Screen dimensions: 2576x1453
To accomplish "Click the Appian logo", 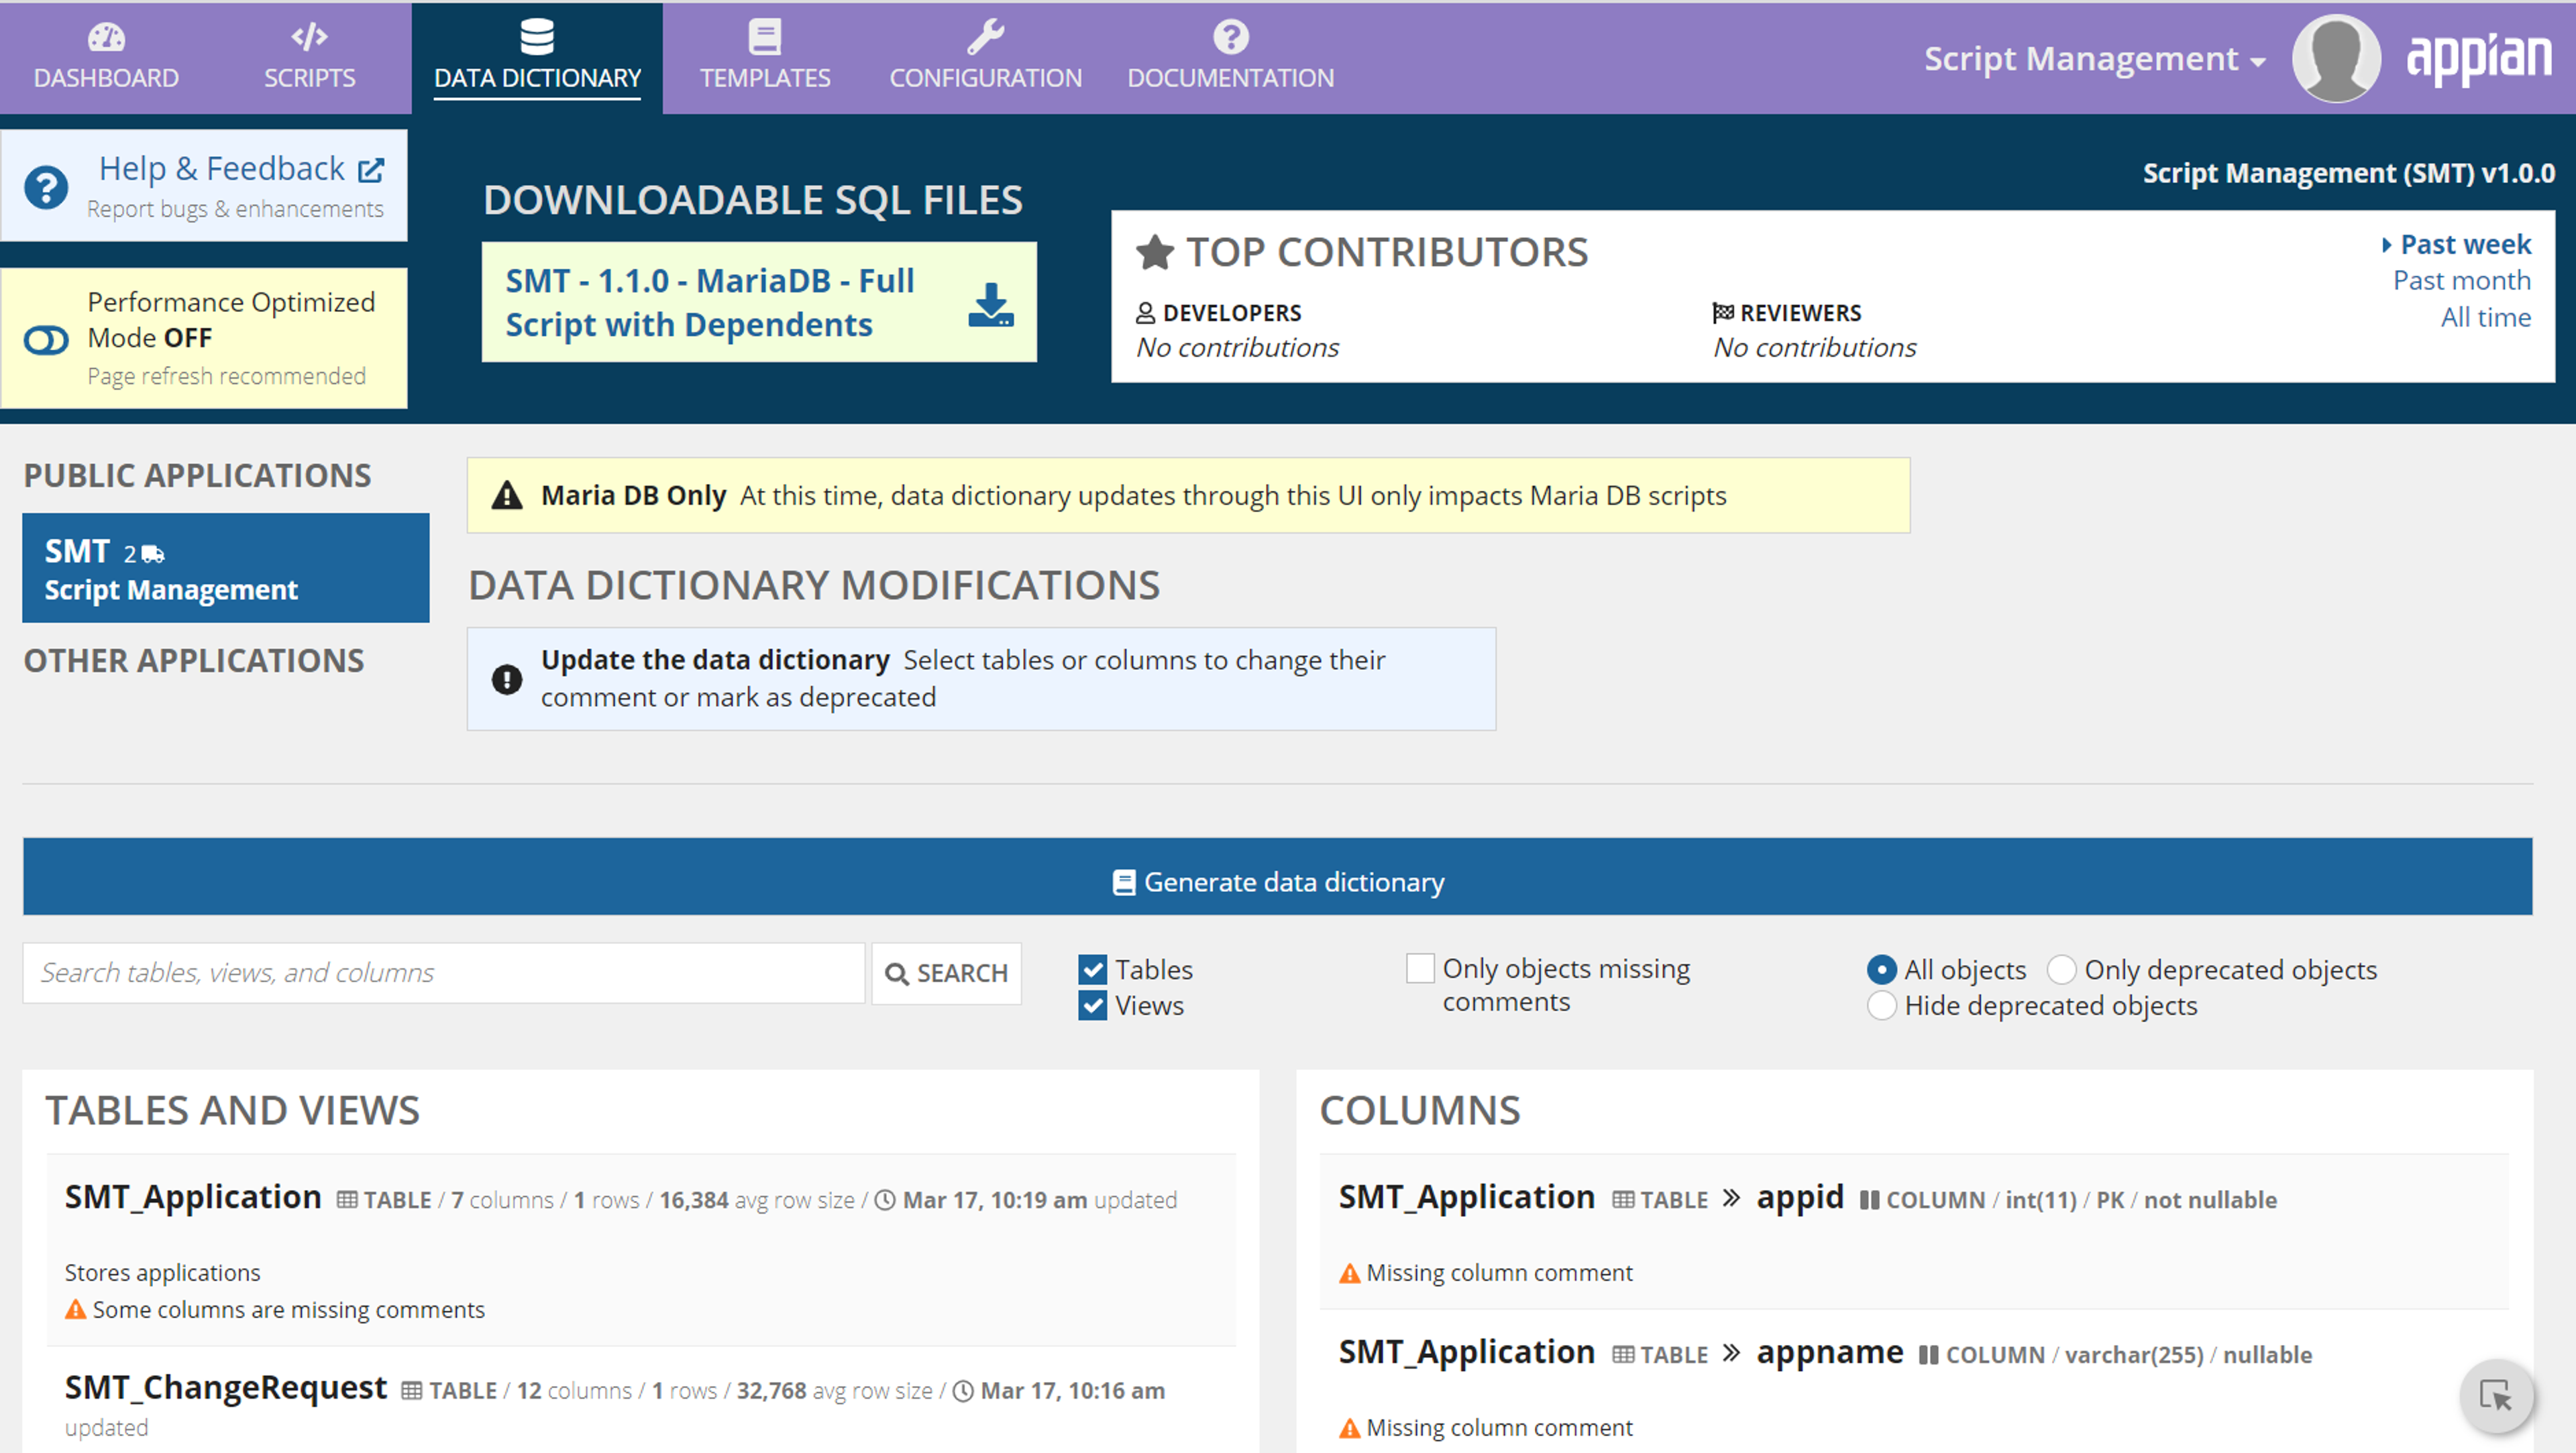I will pos(2479,59).
